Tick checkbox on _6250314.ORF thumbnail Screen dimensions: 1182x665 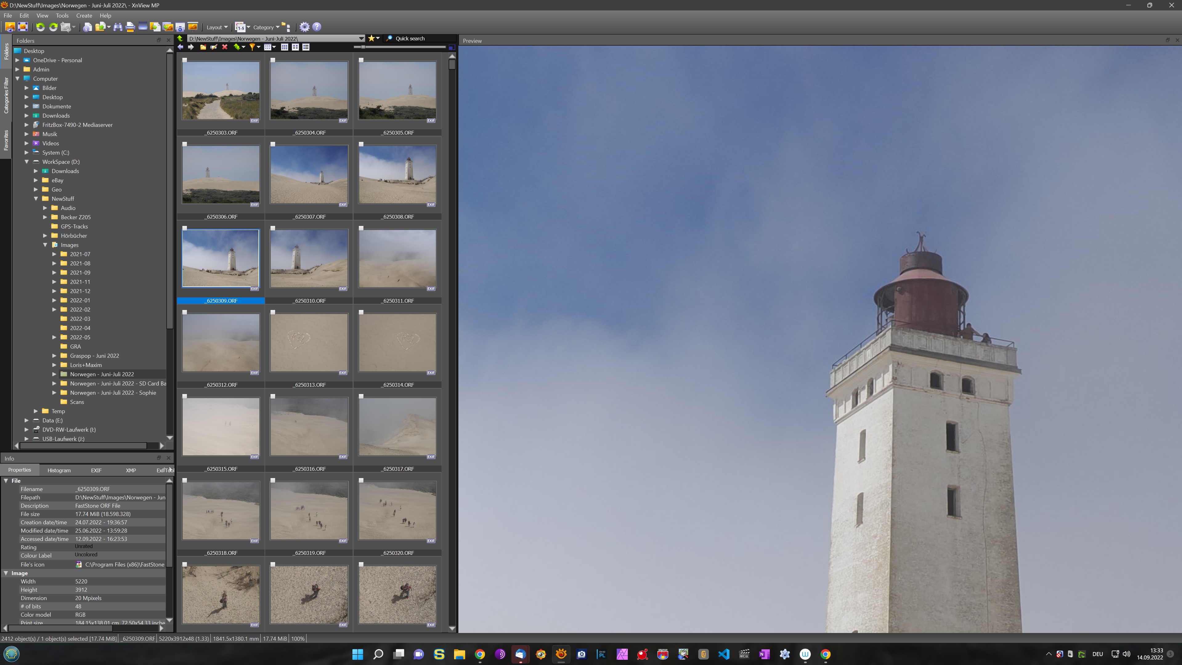pyautogui.click(x=361, y=312)
